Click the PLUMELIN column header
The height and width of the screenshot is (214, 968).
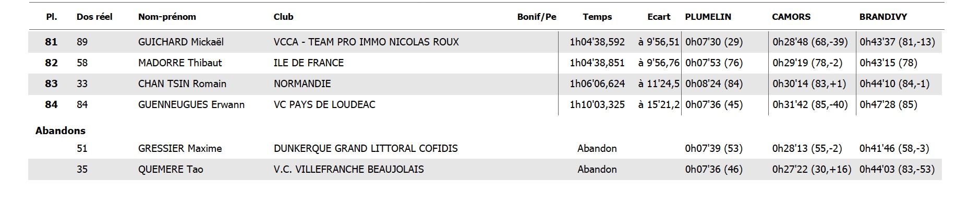[x=708, y=17]
